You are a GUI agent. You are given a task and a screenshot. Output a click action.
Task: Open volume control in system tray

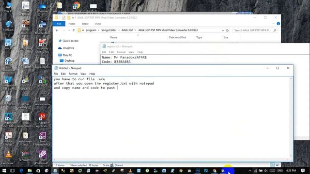coord(266,171)
